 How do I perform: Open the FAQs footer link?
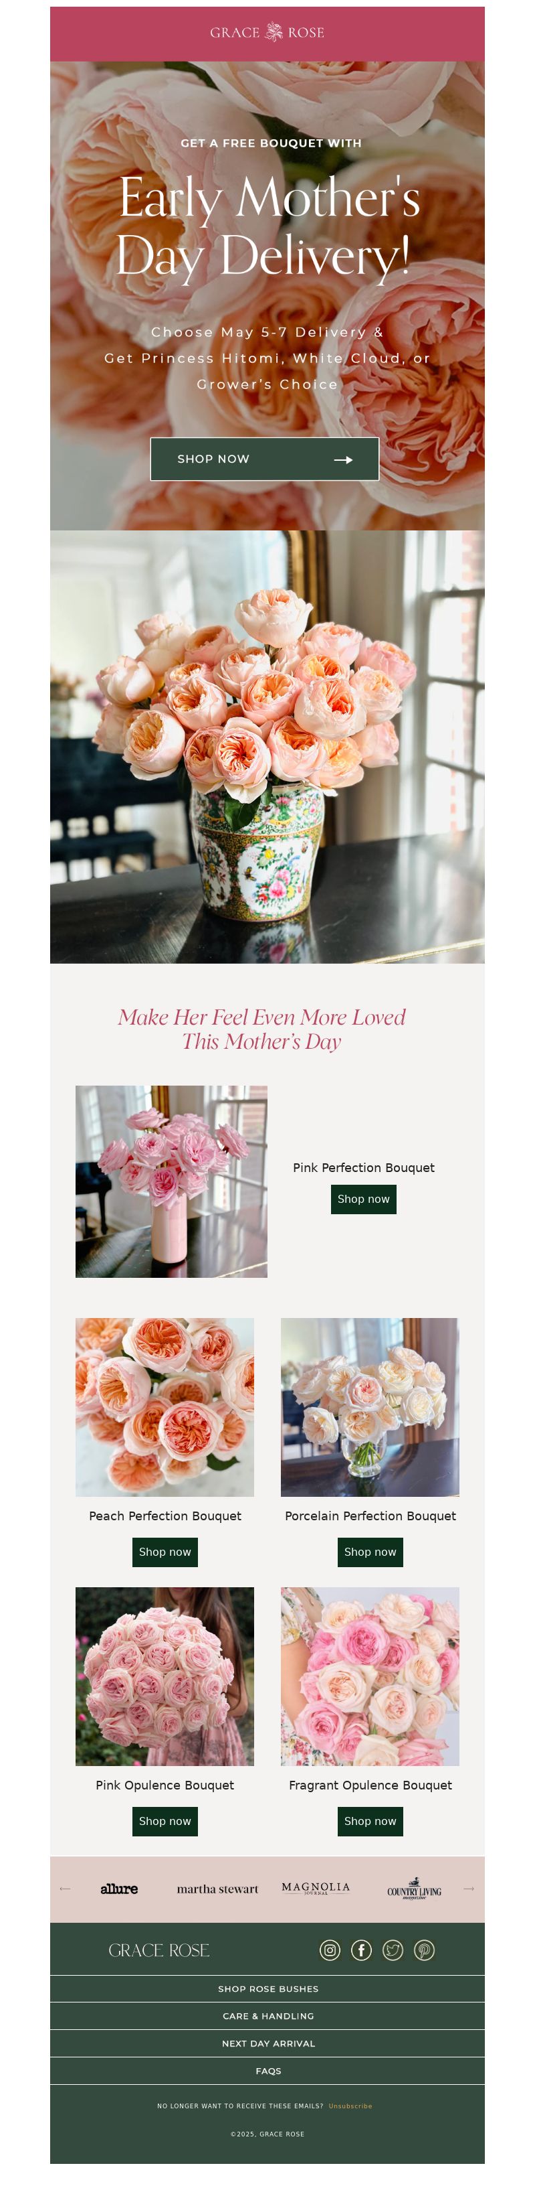click(267, 2071)
